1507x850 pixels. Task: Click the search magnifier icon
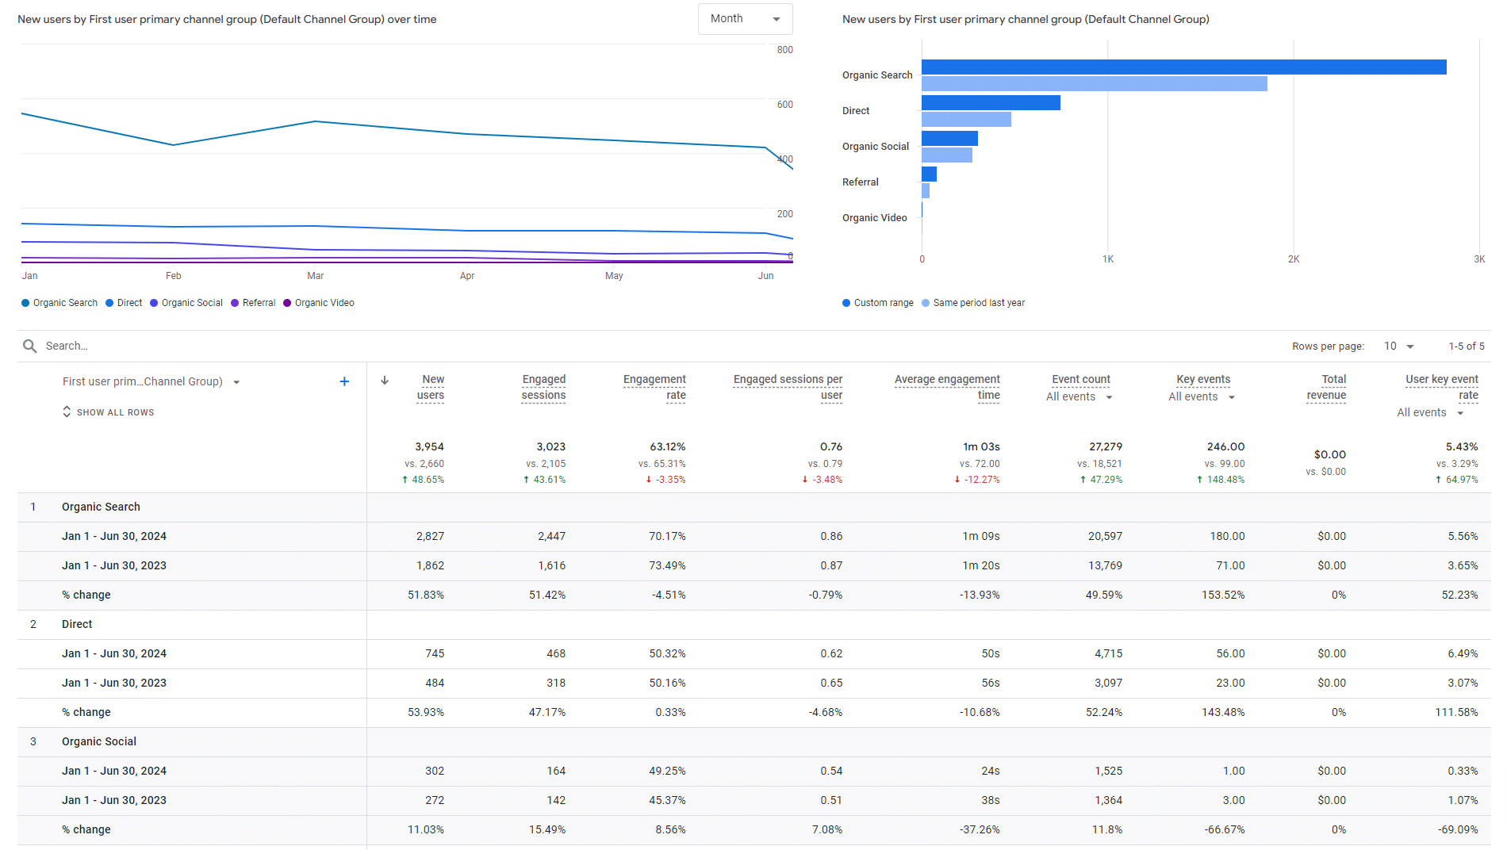pos(30,346)
